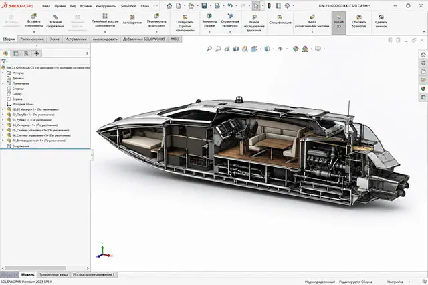428x285 pixels.
Task: Click Настройка in the status bar
Action: tap(395, 282)
